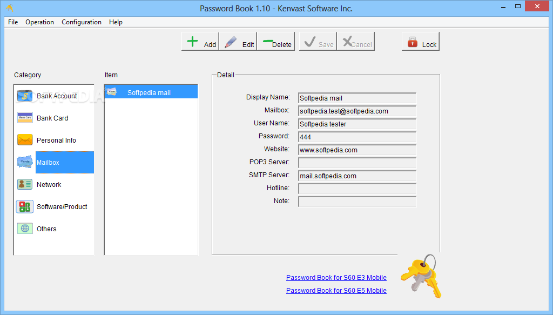Click the Network contact card icon
The height and width of the screenshot is (315, 553).
coord(25,184)
